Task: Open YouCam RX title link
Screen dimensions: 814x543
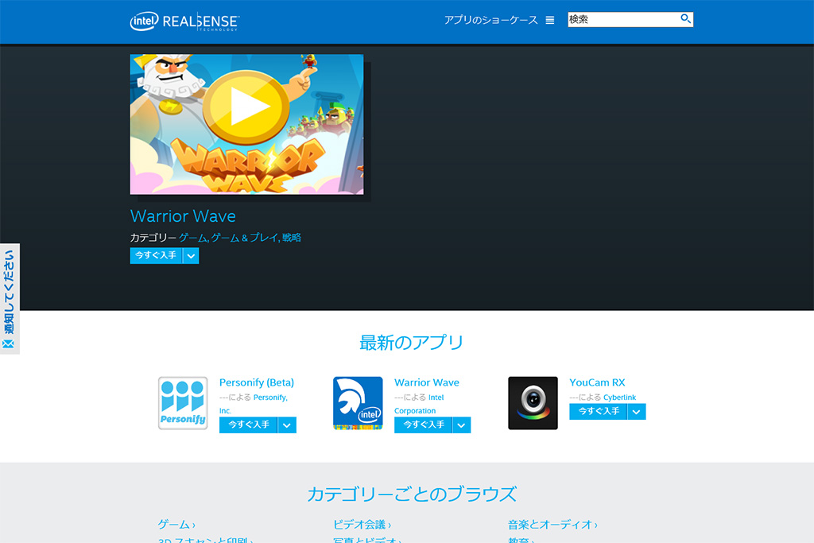Action: (597, 382)
